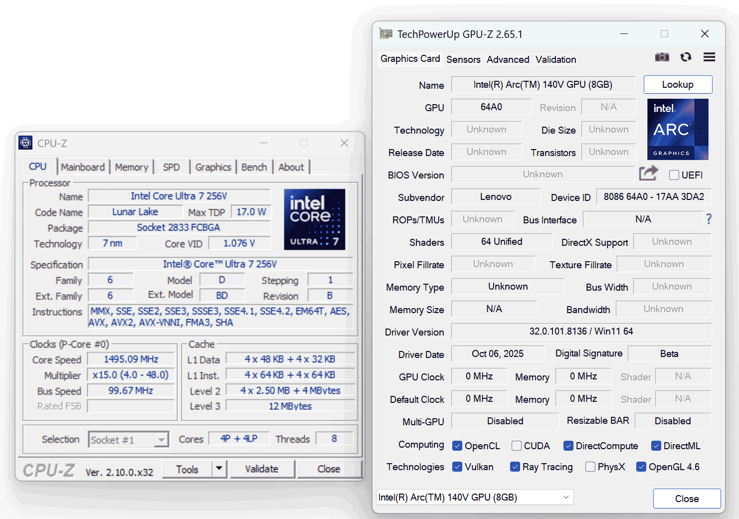The height and width of the screenshot is (519, 739).
Task: Switch to the Sensors tab
Action: pos(463,59)
